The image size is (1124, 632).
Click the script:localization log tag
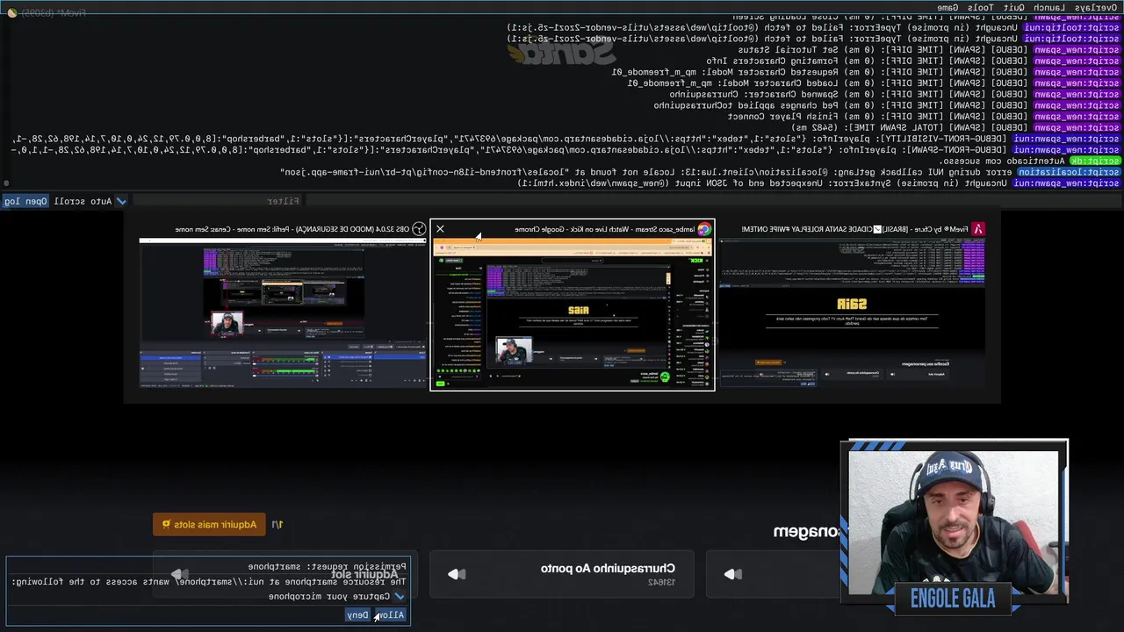[x=1070, y=172]
